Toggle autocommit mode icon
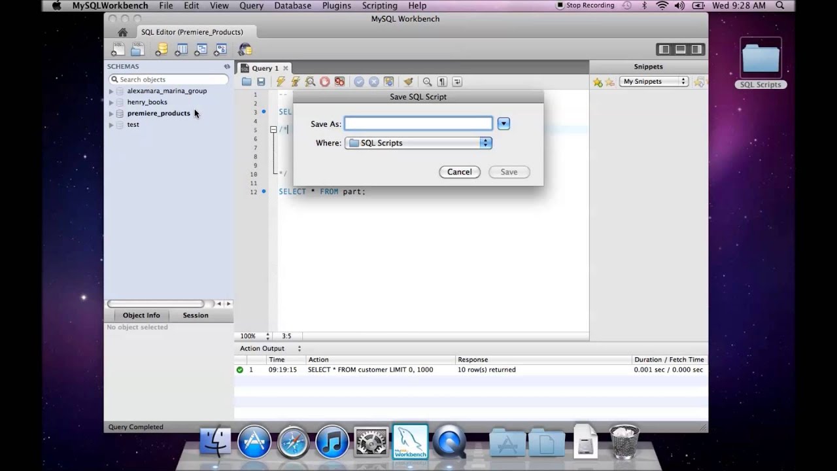 pyautogui.click(x=388, y=82)
